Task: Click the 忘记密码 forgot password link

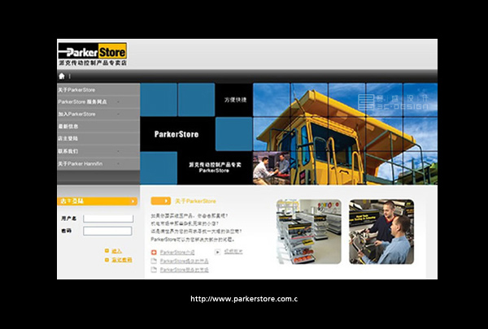Action: (x=122, y=260)
